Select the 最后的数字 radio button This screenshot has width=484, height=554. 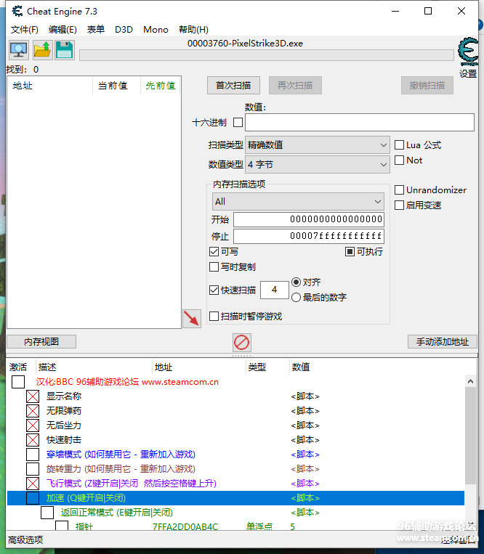[297, 297]
